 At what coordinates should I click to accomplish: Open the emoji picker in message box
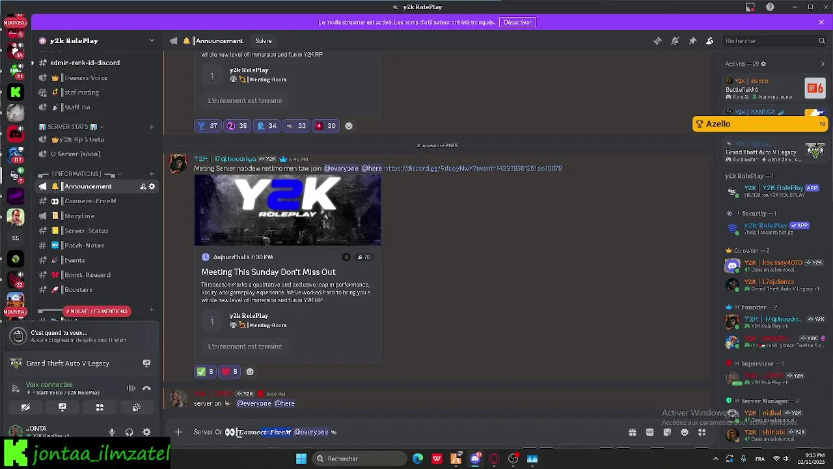tap(685, 432)
